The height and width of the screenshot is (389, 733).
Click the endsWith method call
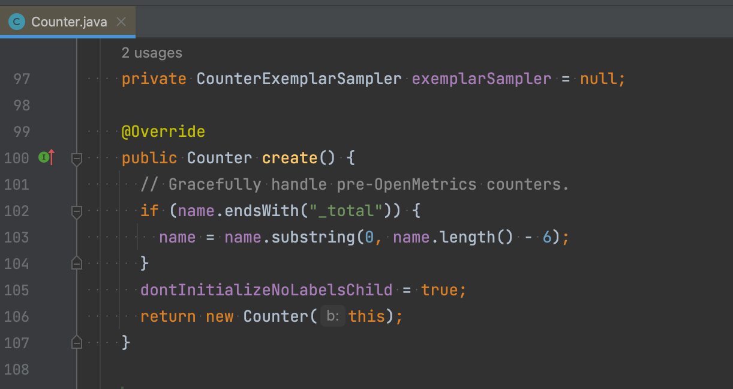coord(262,211)
